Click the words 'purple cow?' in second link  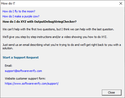[x=32, y=16]
